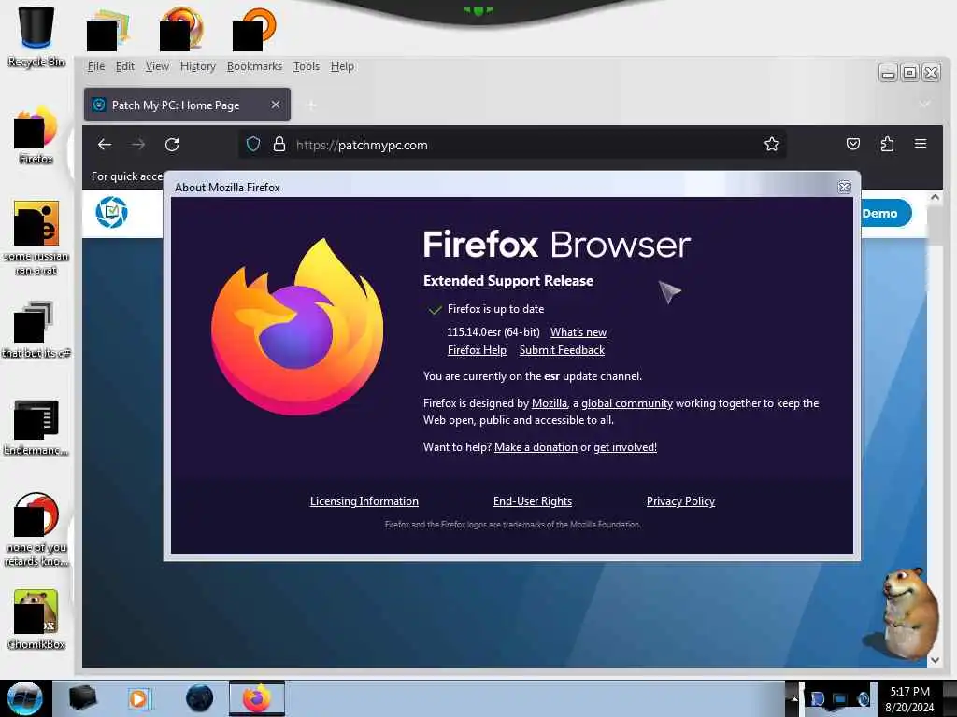Close the Patch My PC tab
Image resolution: width=957 pixels, height=717 pixels.
tap(276, 105)
